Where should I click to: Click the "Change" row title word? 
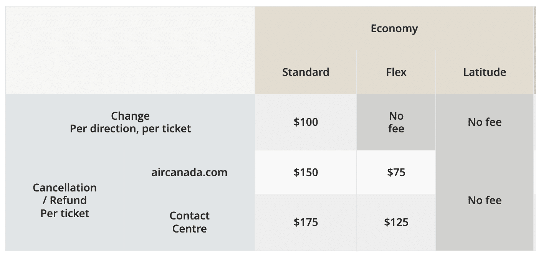(130, 116)
